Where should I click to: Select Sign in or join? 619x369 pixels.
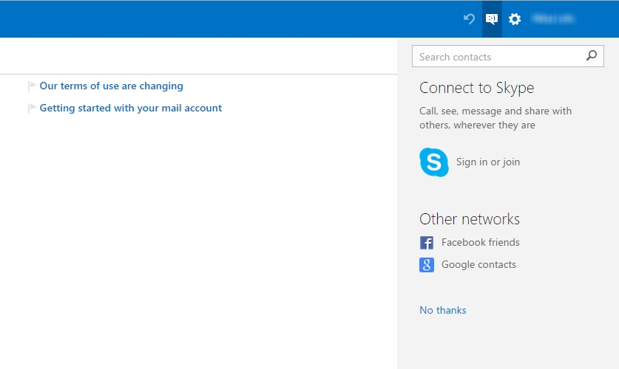(487, 162)
